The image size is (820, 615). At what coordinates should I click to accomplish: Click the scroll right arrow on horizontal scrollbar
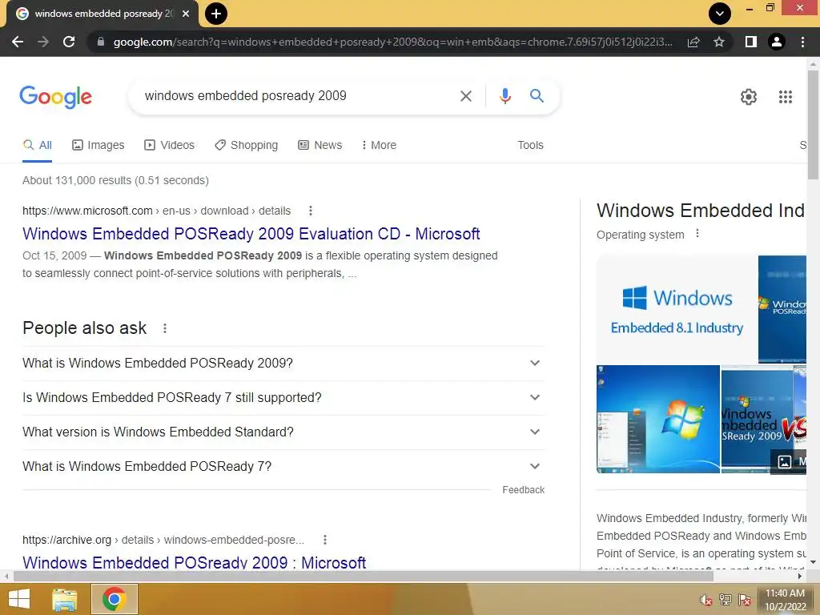coord(800,577)
